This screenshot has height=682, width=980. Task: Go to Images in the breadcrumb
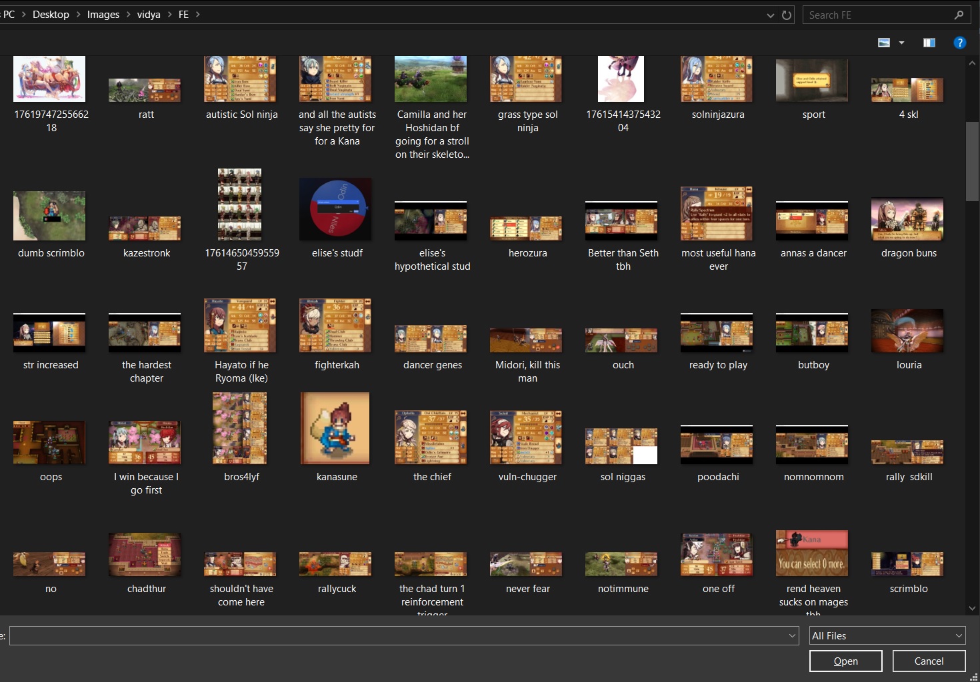pos(103,15)
